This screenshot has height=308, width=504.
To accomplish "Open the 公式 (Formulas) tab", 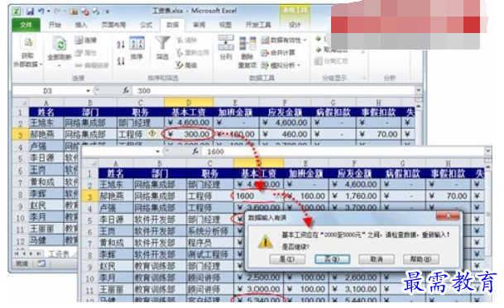I will pyautogui.click(x=146, y=25).
